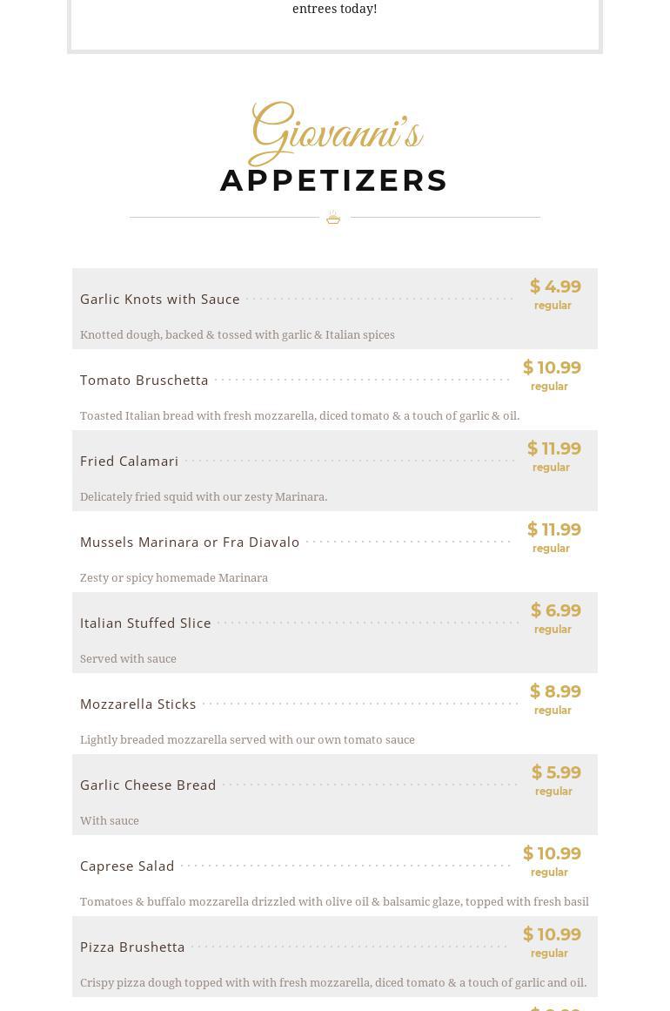The image size is (670, 1011).
Task: Click the Garlic Cheese Bread item
Action: (x=148, y=785)
